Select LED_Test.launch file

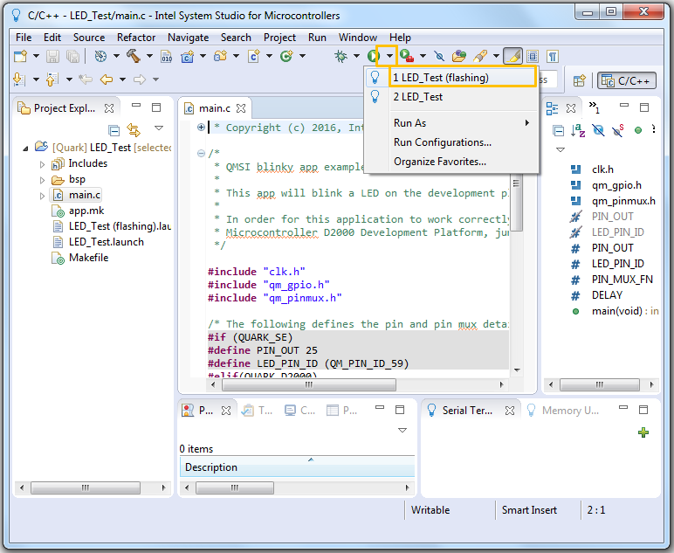pyautogui.click(x=107, y=242)
